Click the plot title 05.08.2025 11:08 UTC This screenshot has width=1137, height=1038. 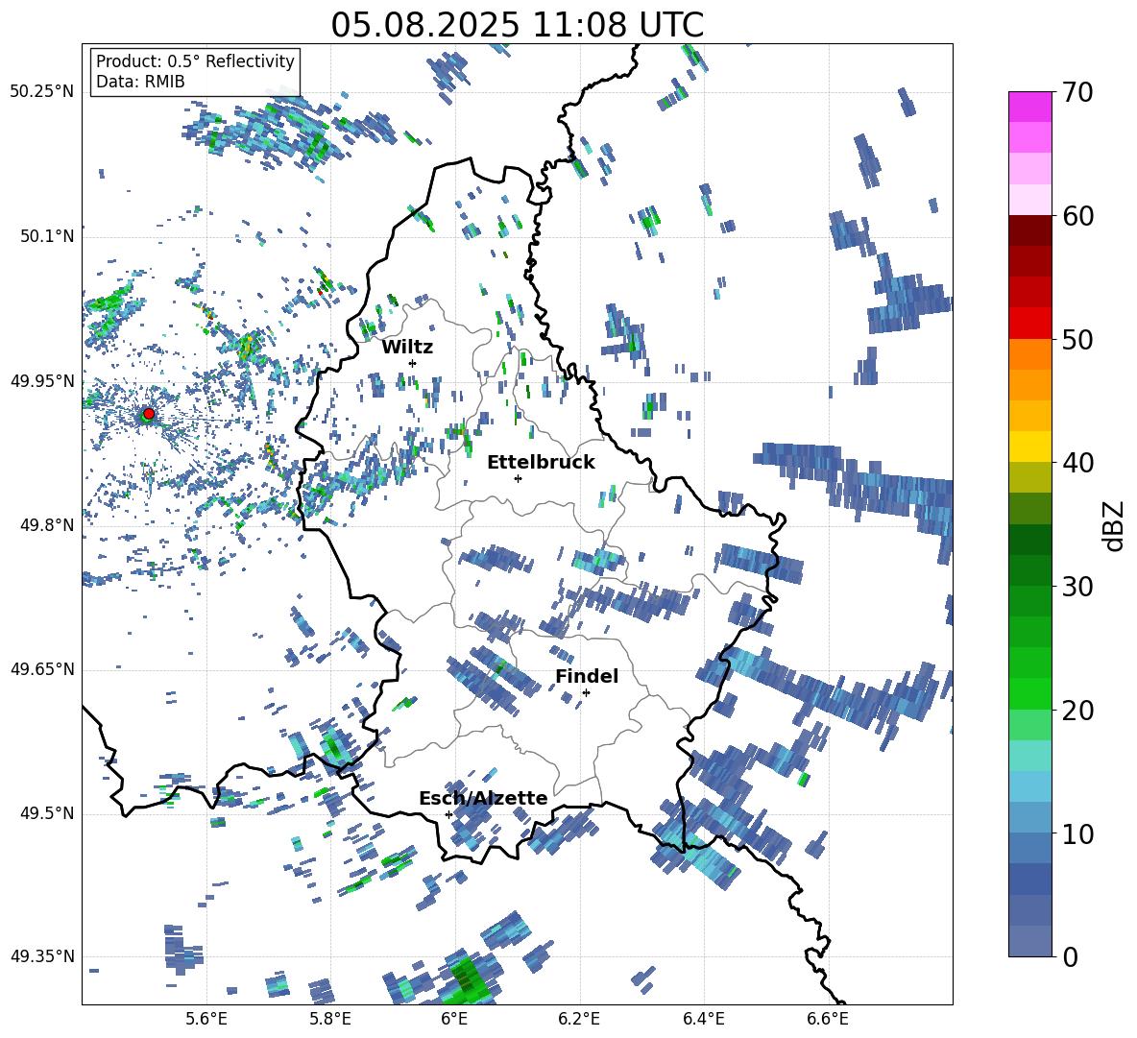coord(517,25)
